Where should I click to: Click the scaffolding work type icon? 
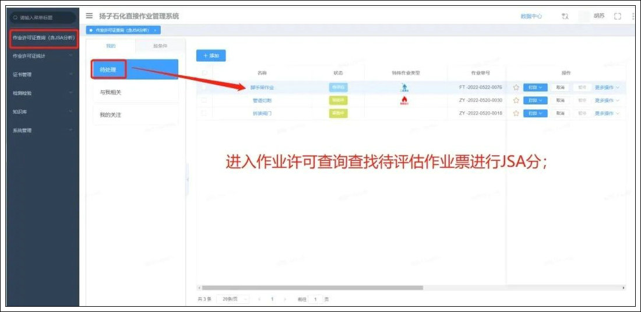pos(404,87)
